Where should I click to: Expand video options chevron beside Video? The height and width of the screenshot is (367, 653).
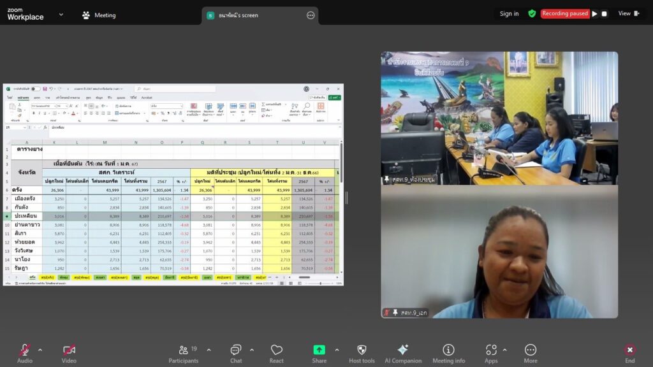click(85, 350)
